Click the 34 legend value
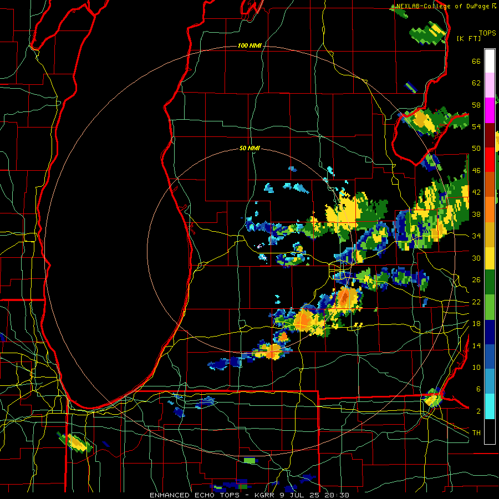 point(476,236)
